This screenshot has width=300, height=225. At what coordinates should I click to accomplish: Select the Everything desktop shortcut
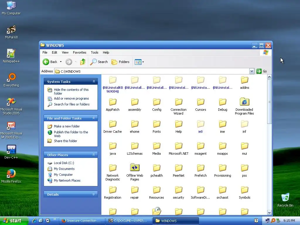[x=11, y=80]
